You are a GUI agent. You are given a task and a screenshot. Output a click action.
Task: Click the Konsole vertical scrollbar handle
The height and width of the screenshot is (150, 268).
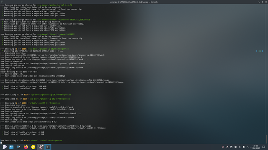click(266, 139)
